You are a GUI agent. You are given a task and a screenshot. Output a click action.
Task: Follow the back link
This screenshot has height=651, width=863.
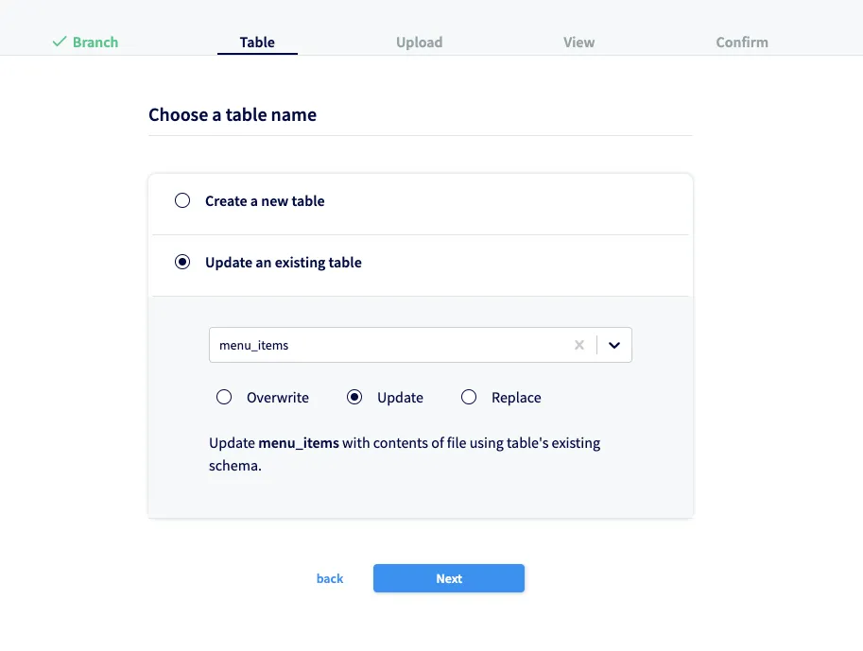click(330, 578)
